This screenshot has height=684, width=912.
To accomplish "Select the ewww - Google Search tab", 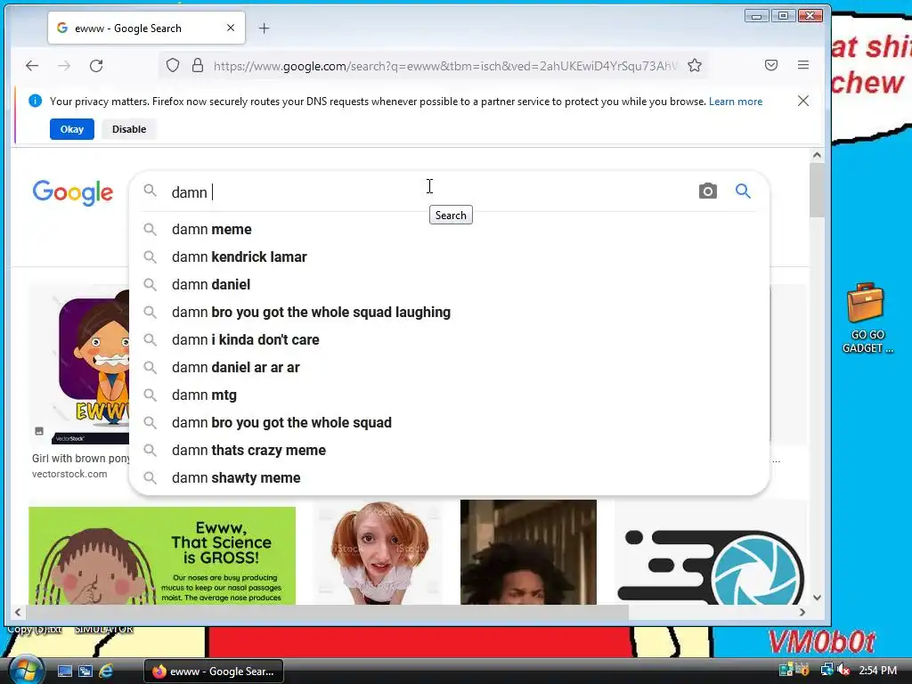I will (147, 28).
